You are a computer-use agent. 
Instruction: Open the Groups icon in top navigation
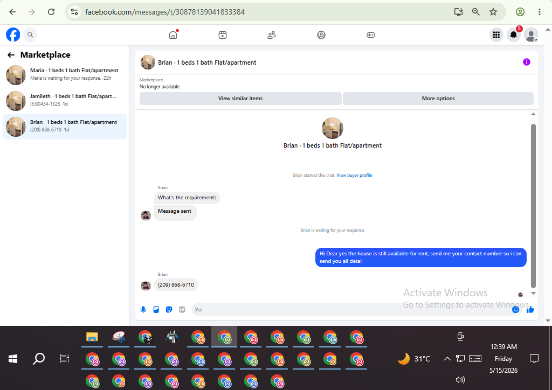coord(321,35)
